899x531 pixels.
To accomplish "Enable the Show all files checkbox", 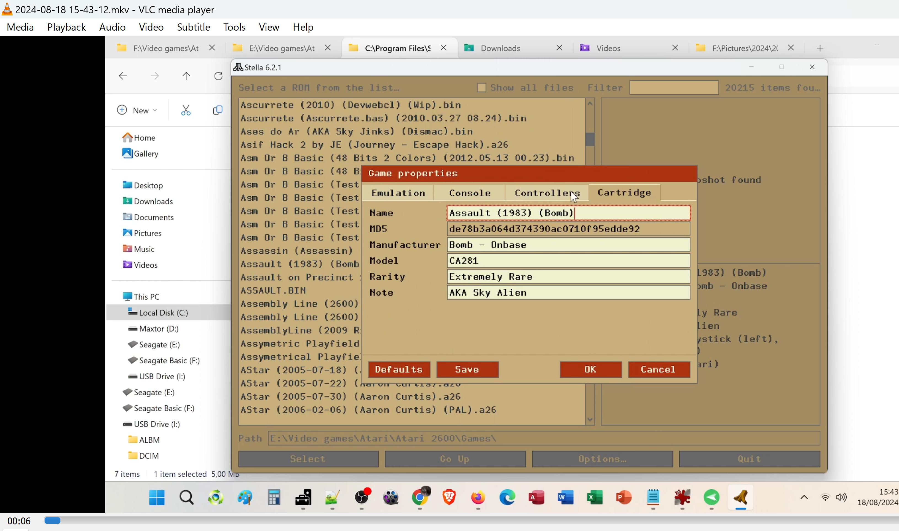I will [481, 88].
